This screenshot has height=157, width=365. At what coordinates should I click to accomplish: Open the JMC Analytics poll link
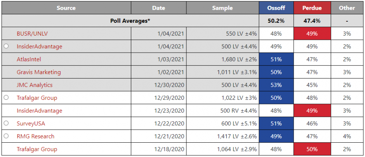point(35,85)
